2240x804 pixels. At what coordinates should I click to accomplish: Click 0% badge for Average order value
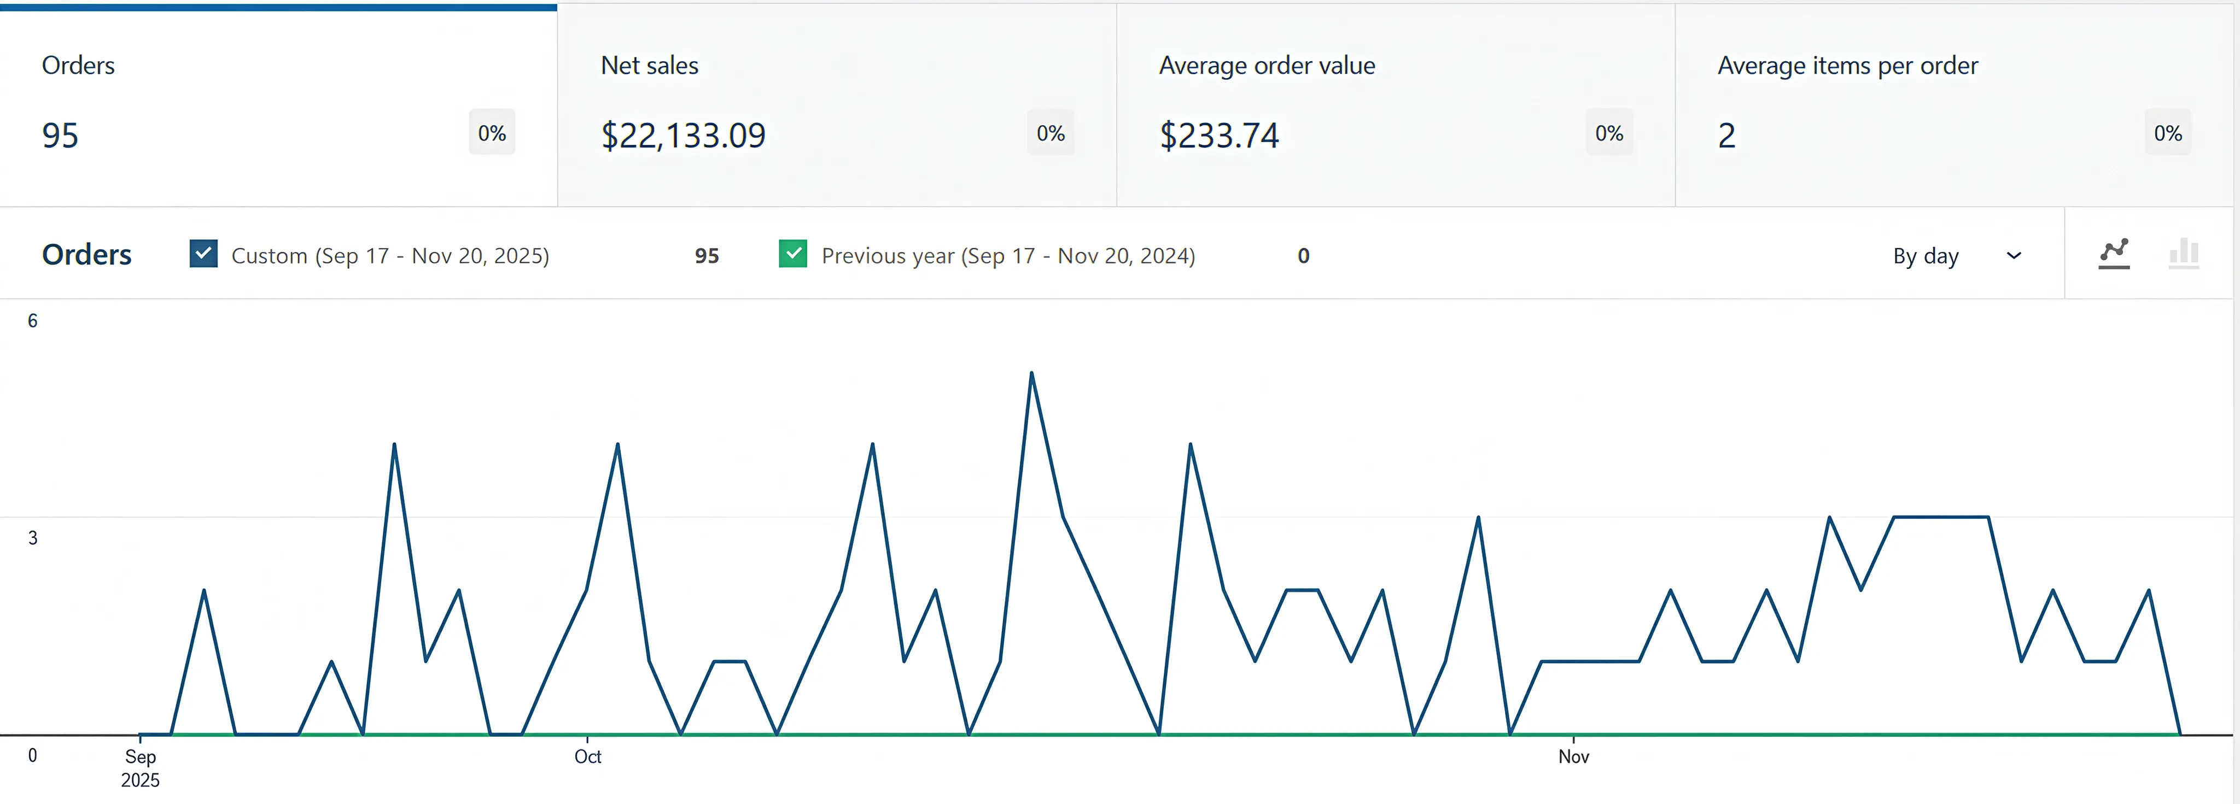tap(1609, 133)
